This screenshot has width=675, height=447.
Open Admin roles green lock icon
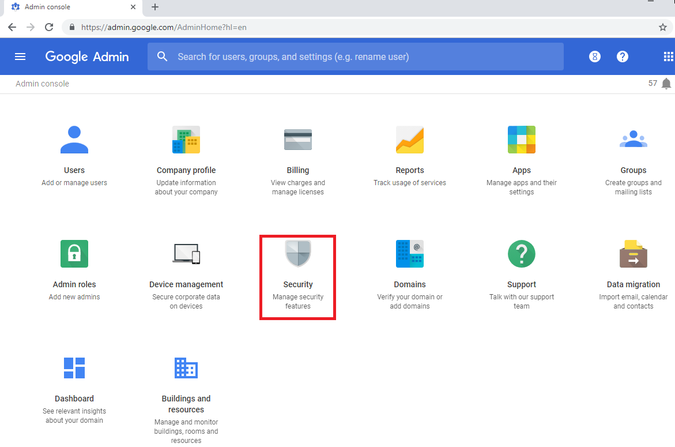point(74,254)
